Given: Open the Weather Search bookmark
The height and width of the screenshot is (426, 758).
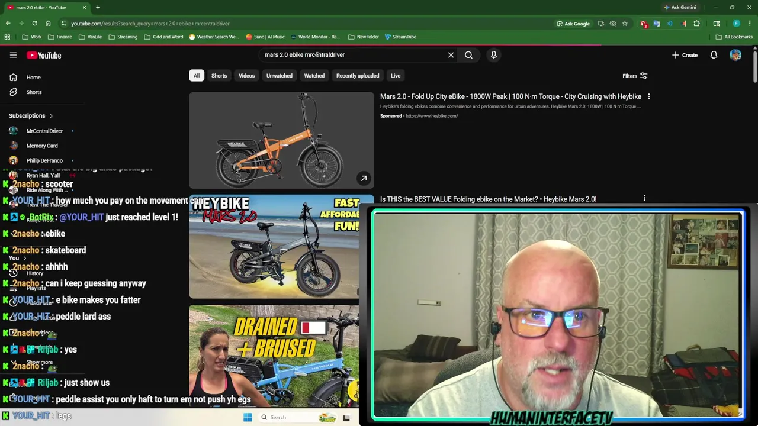Looking at the screenshot, I should (x=214, y=37).
